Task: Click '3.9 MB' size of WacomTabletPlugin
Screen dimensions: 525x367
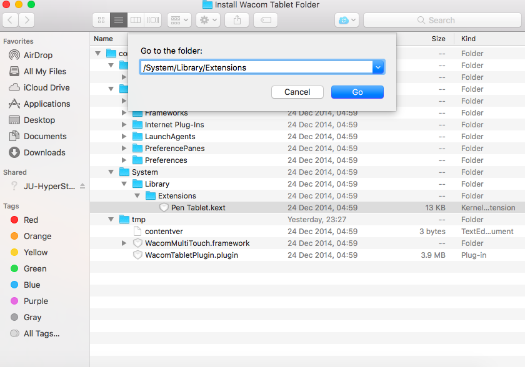Action: (x=433, y=255)
